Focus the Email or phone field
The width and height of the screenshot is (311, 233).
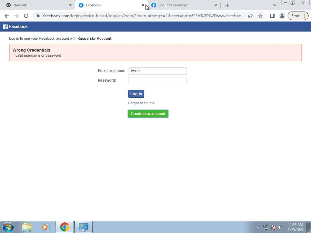(157, 71)
